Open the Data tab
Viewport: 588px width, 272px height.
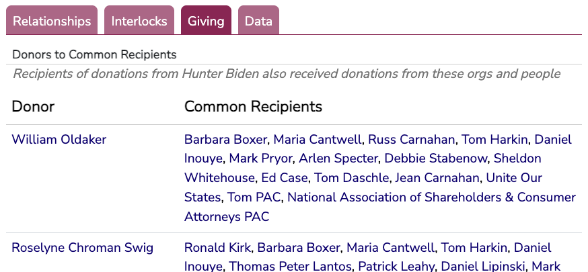pos(258,21)
